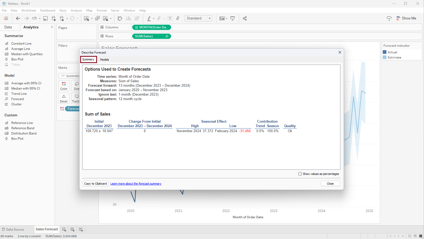Click the Save workbook icon in toolbar
424x239 pixels.
[45, 18]
